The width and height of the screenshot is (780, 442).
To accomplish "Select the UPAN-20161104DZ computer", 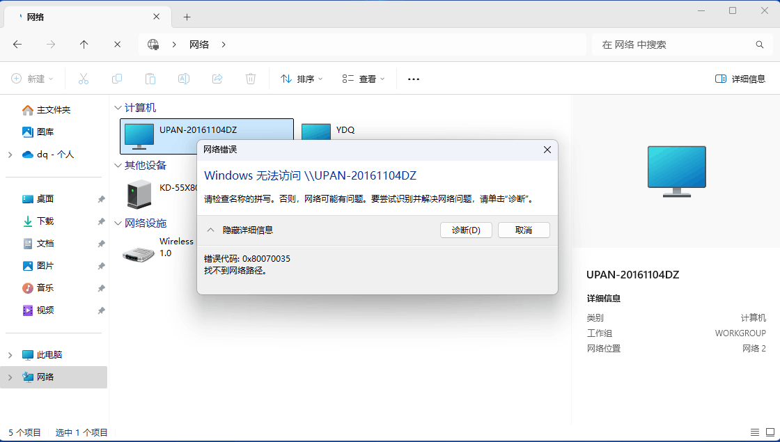I will pyautogui.click(x=207, y=136).
